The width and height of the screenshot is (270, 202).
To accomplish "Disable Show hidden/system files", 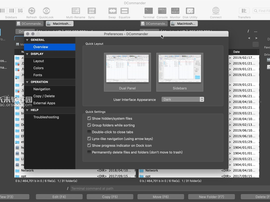I will tap(89, 118).
